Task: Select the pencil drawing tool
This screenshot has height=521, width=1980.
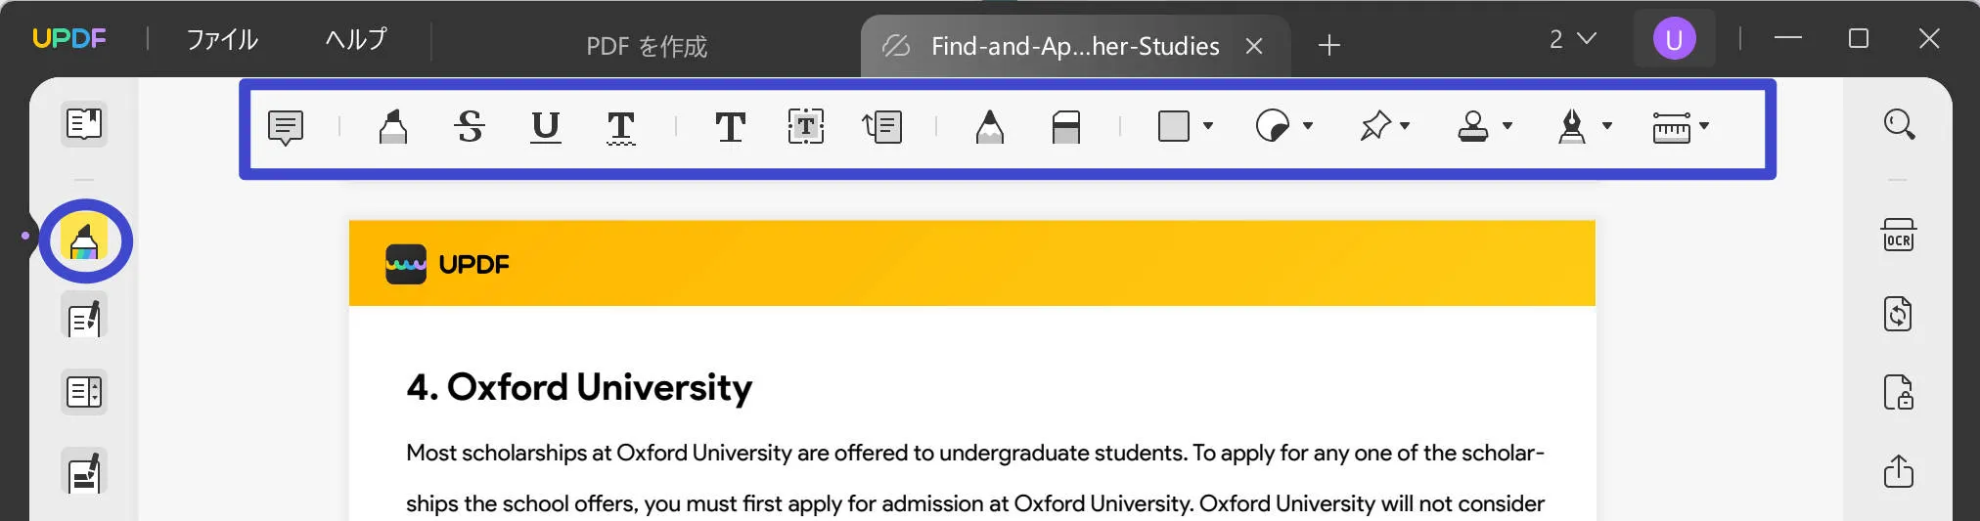Action: click(x=990, y=126)
